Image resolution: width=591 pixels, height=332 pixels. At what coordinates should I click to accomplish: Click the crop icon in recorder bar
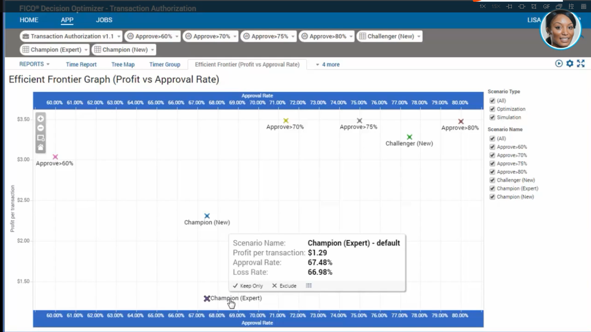[x=534, y=7]
